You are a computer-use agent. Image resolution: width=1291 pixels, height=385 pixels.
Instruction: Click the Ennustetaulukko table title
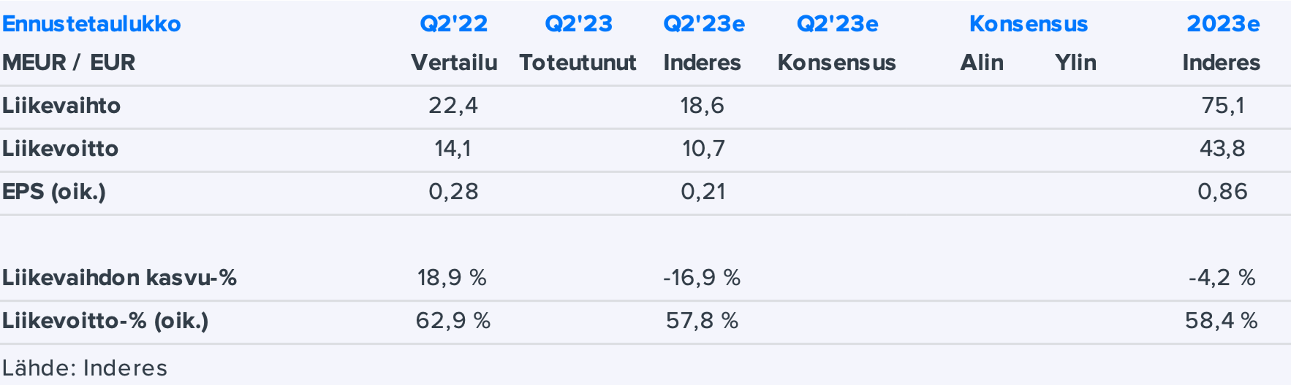coord(91,24)
